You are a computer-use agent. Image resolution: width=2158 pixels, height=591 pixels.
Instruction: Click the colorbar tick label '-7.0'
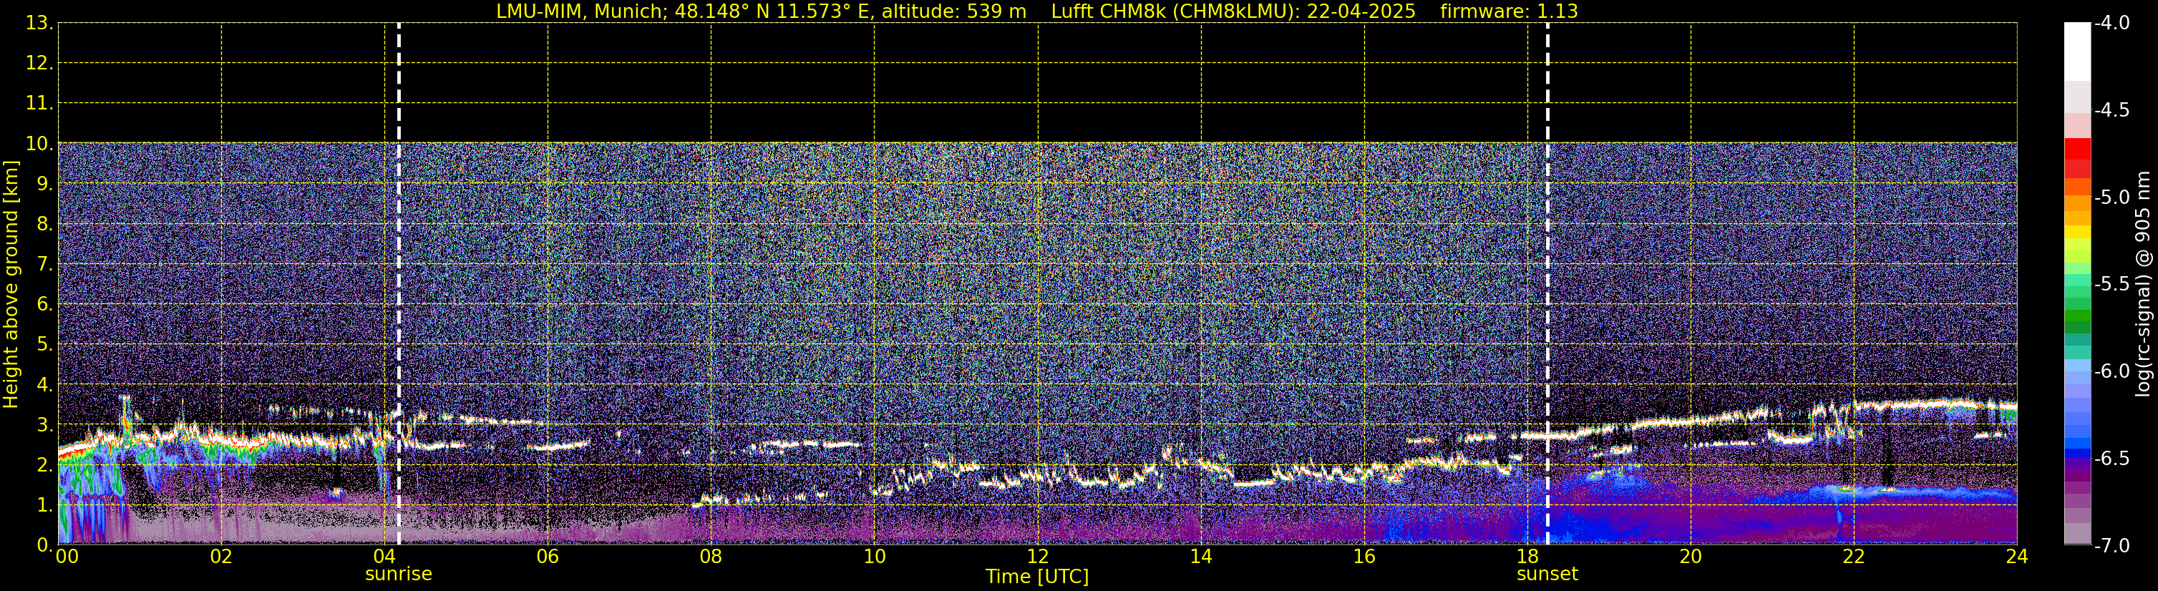[2111, 546]
